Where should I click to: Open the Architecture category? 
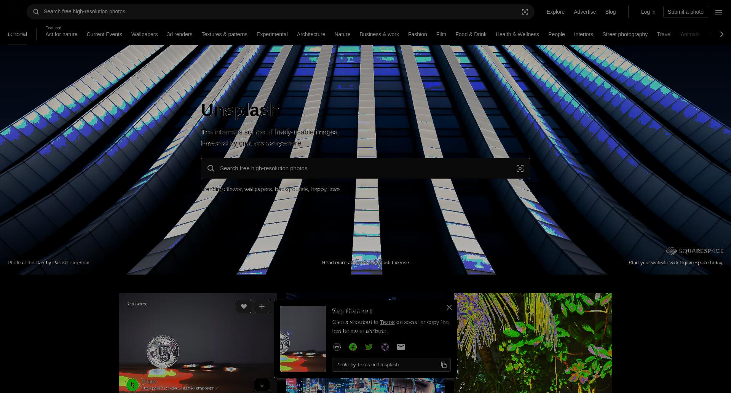click(311, 34)
